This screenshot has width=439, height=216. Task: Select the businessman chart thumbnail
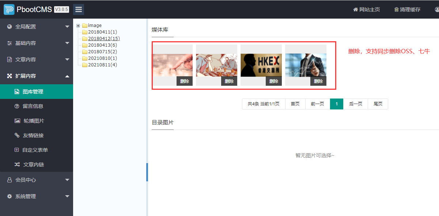click(x=306, y=65)
